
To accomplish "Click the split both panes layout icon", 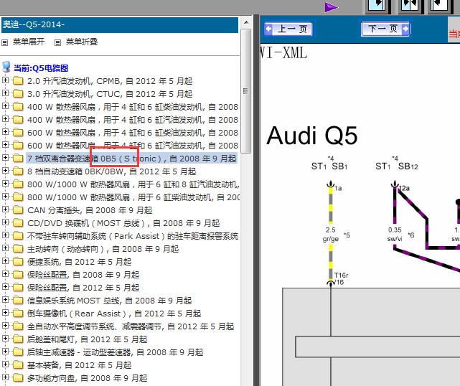I will (410, 6).
